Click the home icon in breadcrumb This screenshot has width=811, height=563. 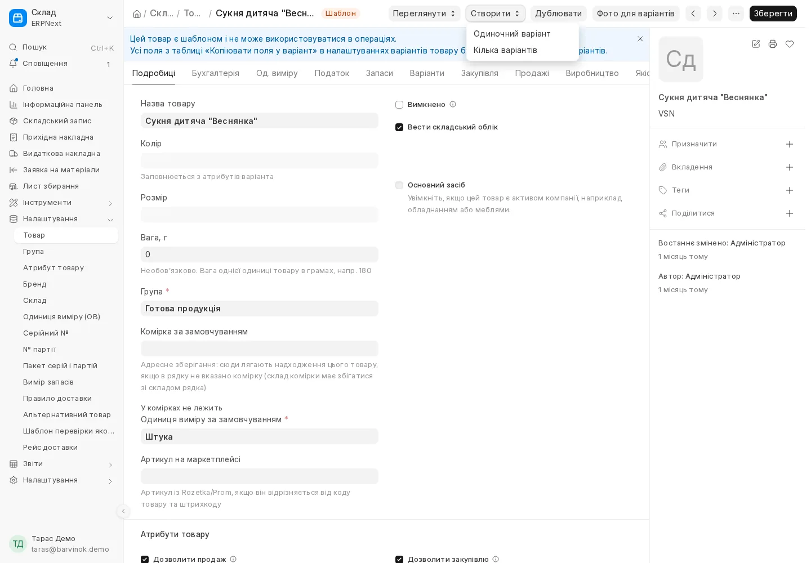point(136,14)
